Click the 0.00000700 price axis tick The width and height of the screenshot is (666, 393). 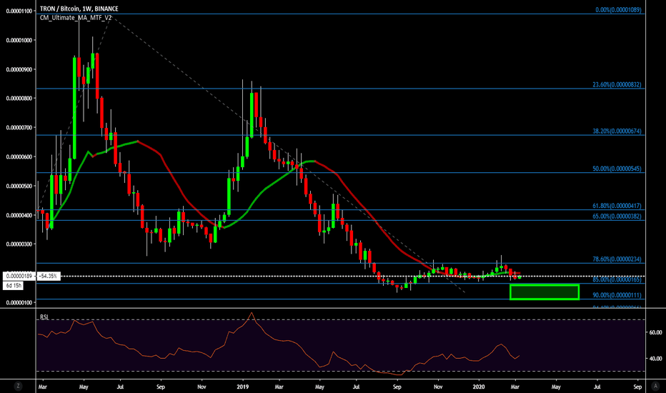pyautogui.click(x=19, y=127)
